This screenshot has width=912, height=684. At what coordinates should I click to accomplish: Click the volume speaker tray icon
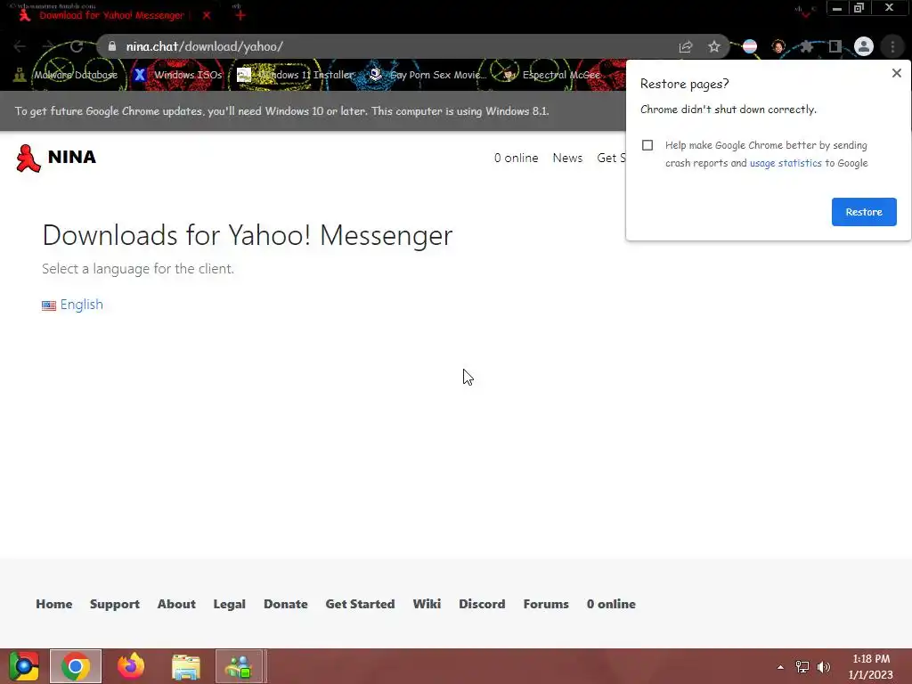(824, 667)
